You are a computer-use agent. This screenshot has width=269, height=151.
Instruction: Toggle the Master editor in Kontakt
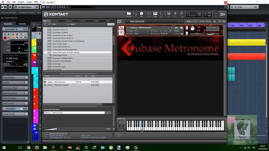[x=135, y=14]
